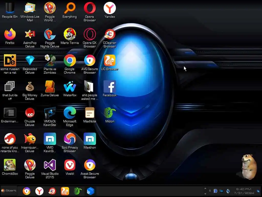Image resolution: width=262 pixels, height=197 pixels.
Task: Launch Midori from the taskbar
Action: pos(78,191)
